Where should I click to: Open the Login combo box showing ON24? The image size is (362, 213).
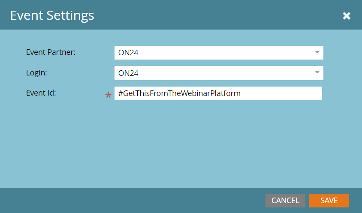214,73
